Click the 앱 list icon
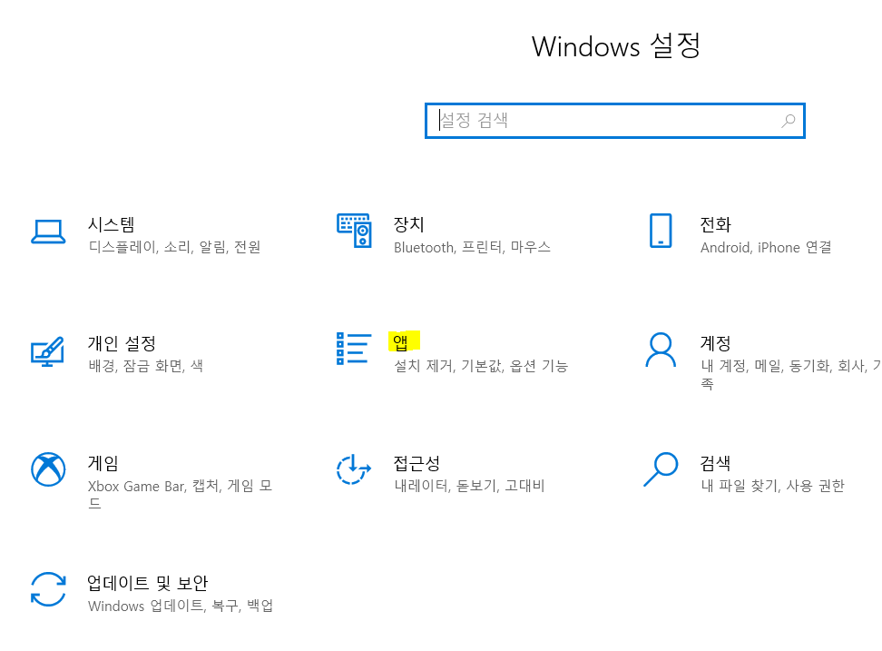The width and height of the screenshot is (882, 651). (354, 349)
